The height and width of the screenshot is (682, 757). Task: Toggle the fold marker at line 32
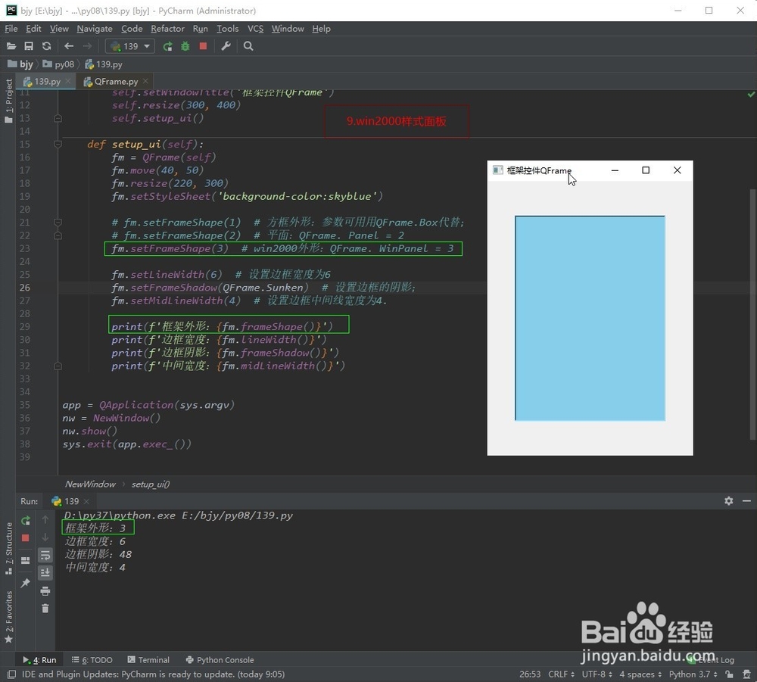pyautogui.click(x=58, y=366)
